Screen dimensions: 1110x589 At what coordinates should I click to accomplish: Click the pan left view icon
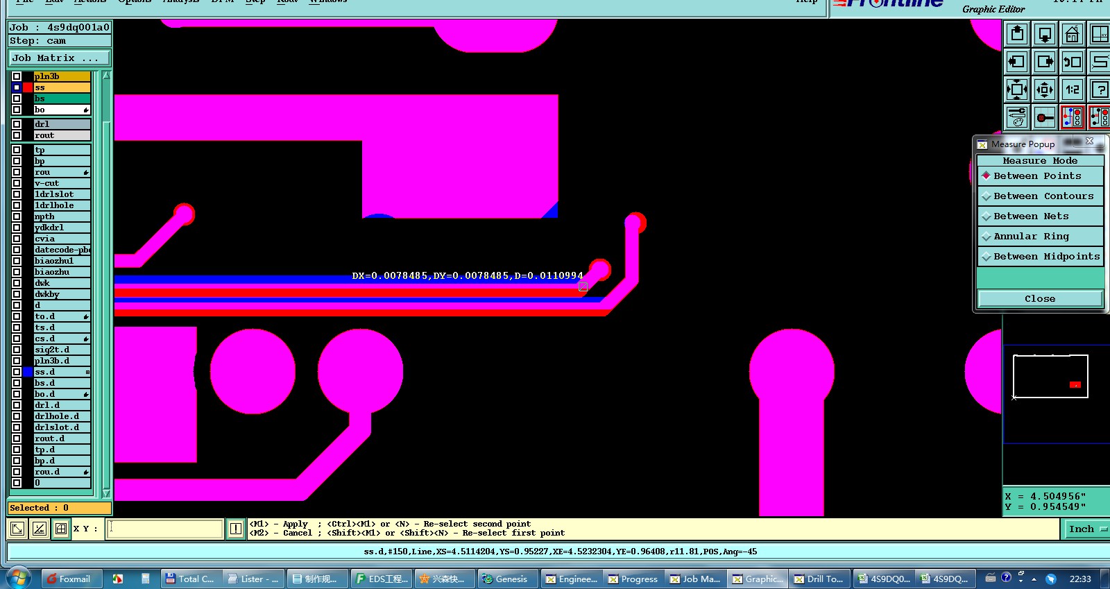pos(1017,61)
